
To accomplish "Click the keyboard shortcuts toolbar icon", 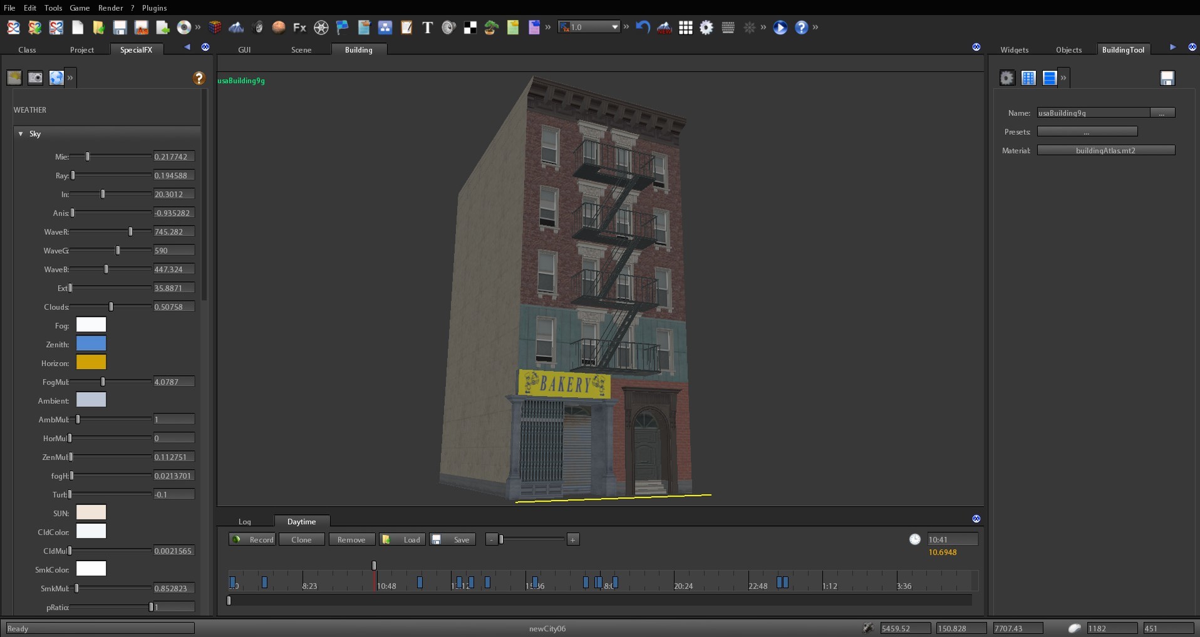I will click(728, 28).
